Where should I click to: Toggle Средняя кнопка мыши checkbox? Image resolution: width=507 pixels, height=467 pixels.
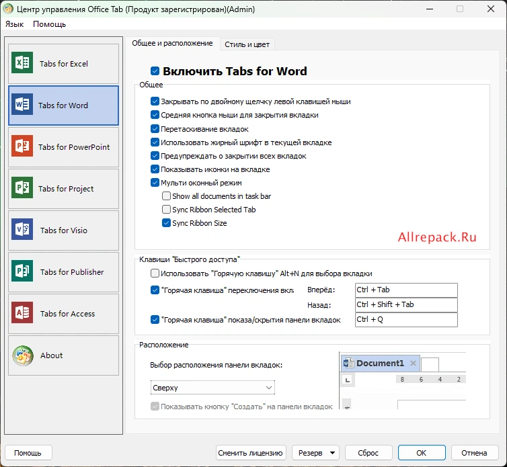pos(155,115)
